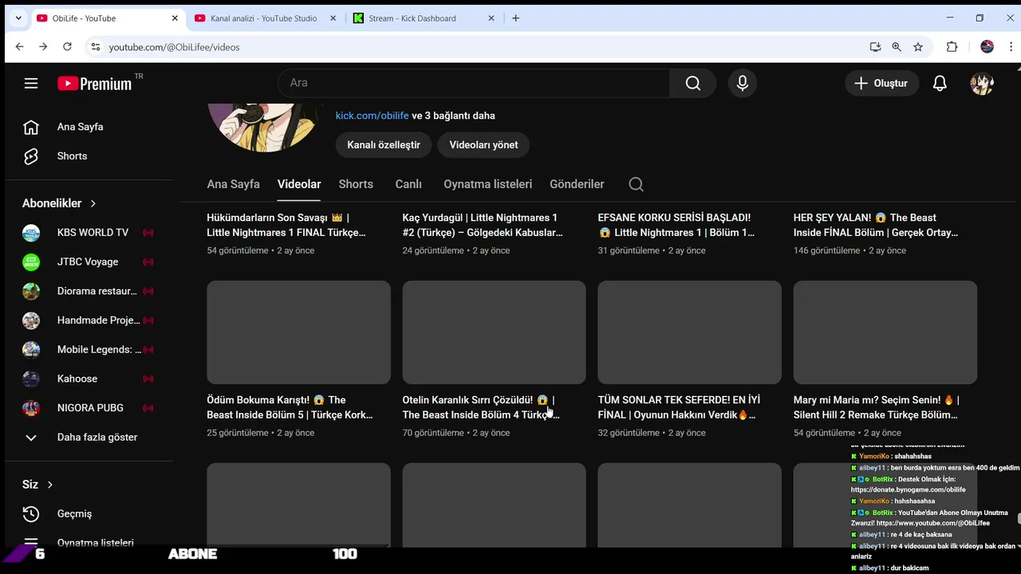Bookmark this page with star icon
1021x574 pixels.
click(x=918, y=47)
